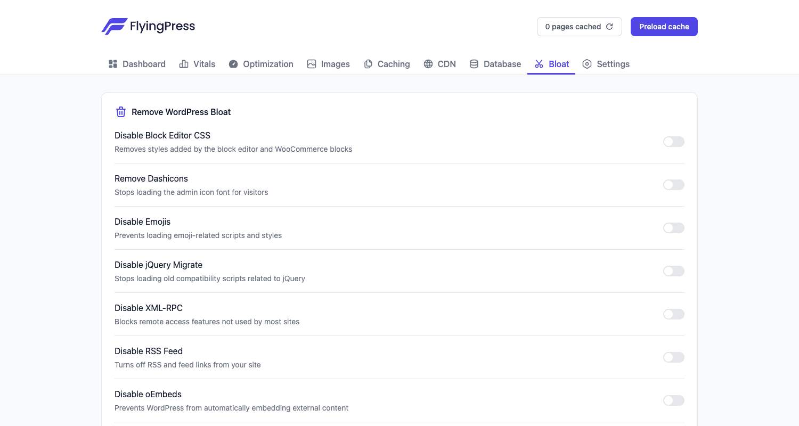Image resolution: width=799 pixels, height=426 pixels.
Task: Click the refresh icon beside pages cached
Action: pyautogui.click(x=610, y=27)
